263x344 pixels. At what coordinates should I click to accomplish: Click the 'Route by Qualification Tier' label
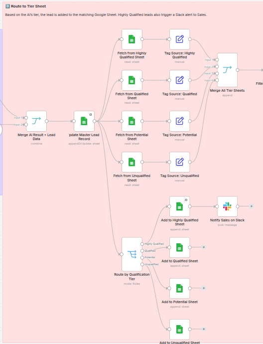[x=131, y=277]
